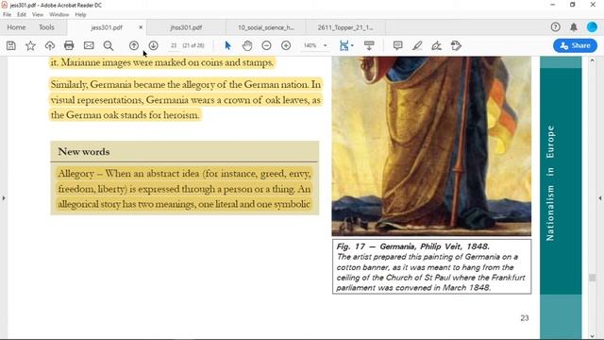Open the fit page options dropdown arrow
The image size is (604, 340).
(352, 46)
